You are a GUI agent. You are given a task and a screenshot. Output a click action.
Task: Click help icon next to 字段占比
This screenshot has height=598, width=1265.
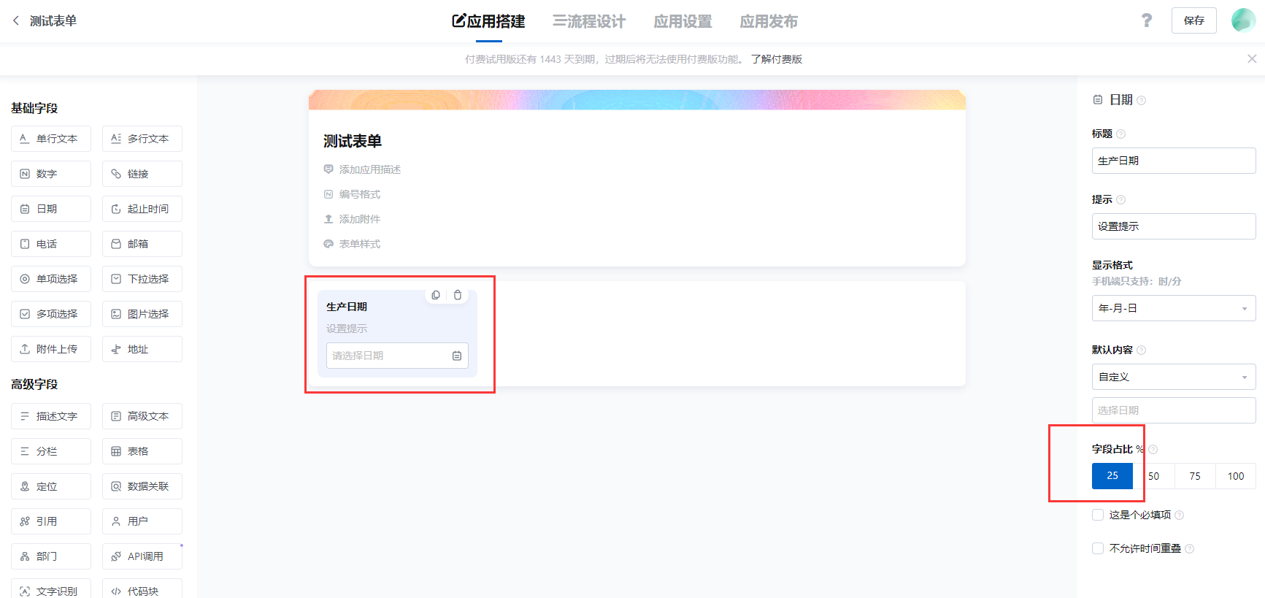(x=1153, y=450)
